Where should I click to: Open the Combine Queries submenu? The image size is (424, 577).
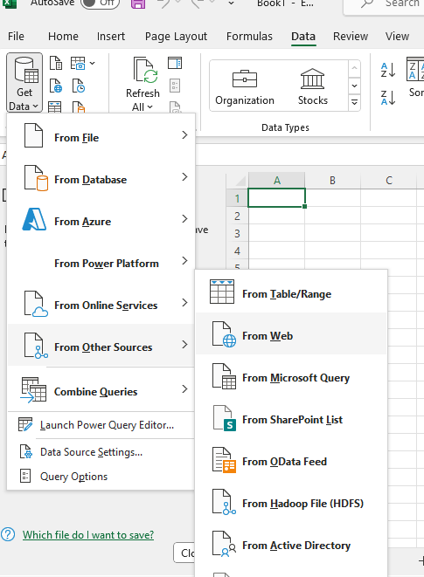pos(101,391)
